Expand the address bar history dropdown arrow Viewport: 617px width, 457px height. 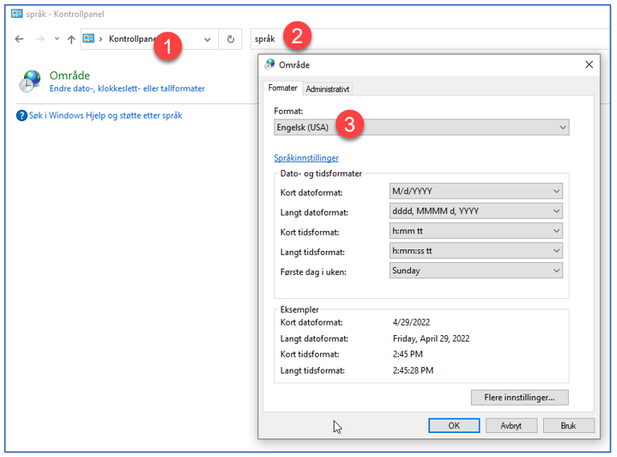point(207,39)
